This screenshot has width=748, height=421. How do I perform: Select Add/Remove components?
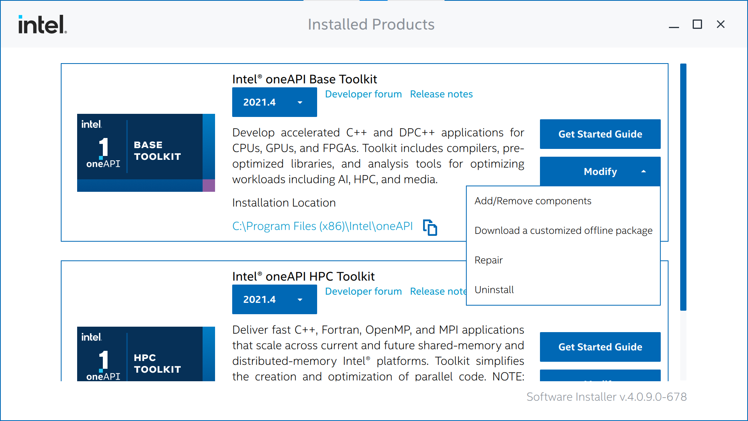(x=533, y=201)
